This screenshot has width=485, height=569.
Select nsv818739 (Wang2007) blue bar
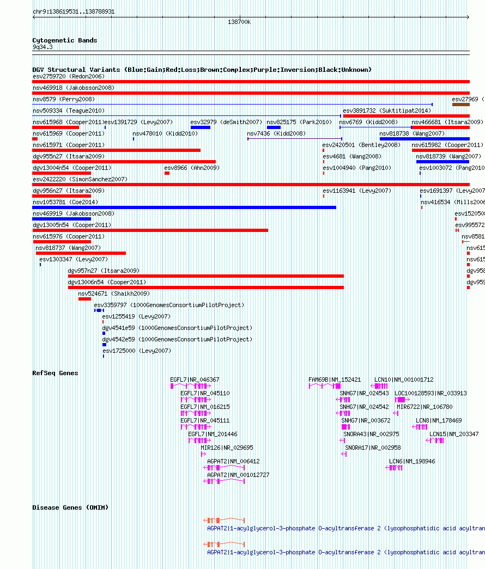[x=443, y=162]
